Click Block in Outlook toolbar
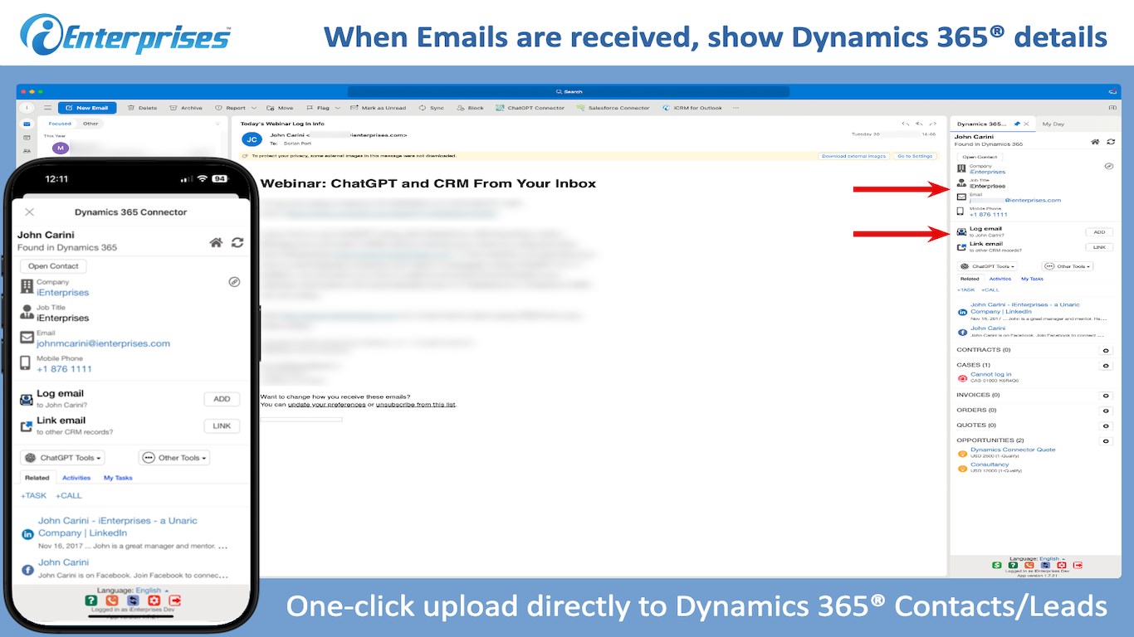The width and height of the screenshot is (1134, 637). click(471, 108)
